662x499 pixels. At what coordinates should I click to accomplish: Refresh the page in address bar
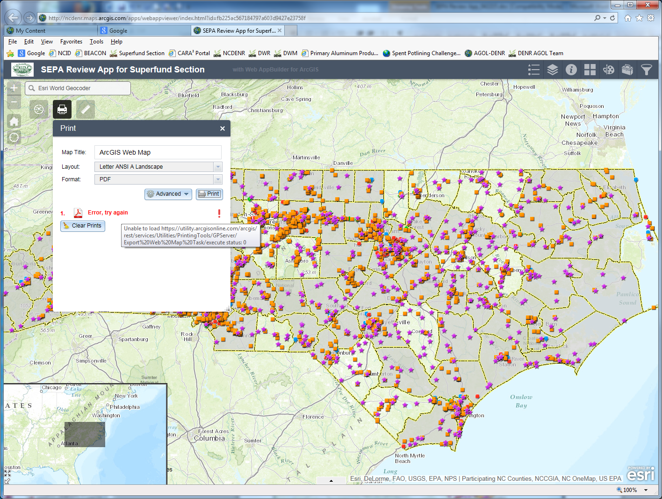tap(612, 18)
